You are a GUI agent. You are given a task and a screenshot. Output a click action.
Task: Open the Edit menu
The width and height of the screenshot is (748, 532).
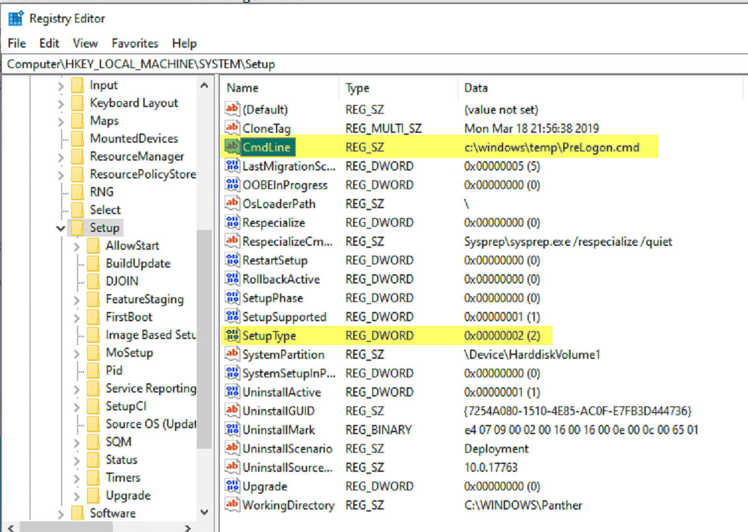(x=49, y=44)
